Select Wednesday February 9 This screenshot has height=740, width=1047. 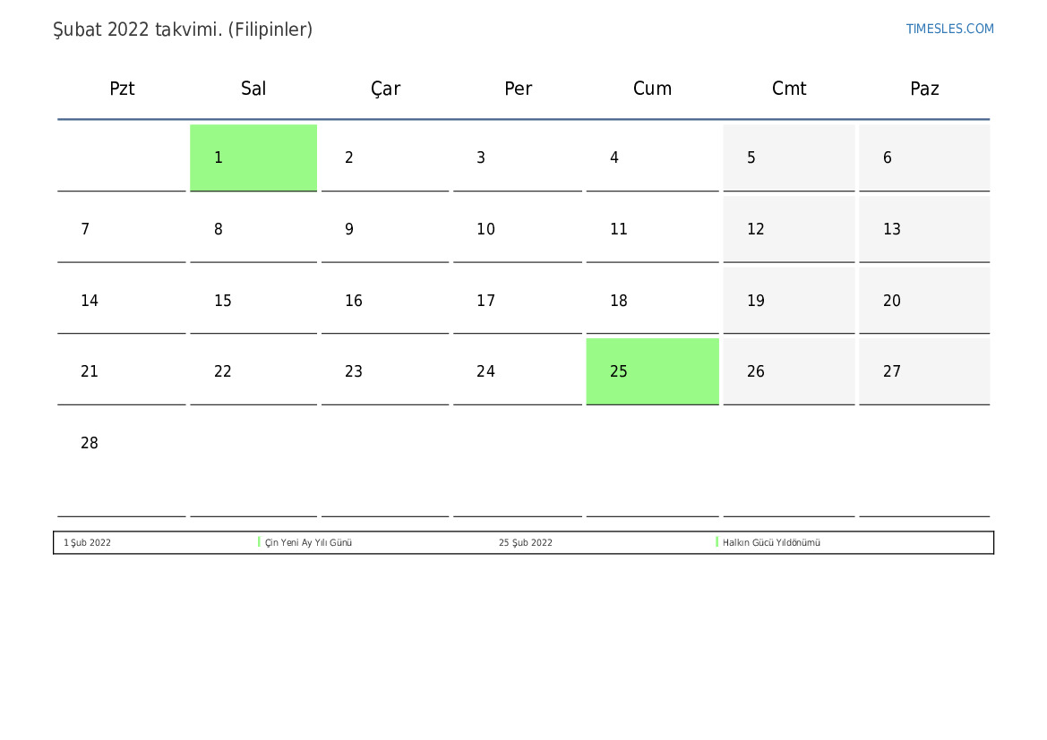coord(385,229)
